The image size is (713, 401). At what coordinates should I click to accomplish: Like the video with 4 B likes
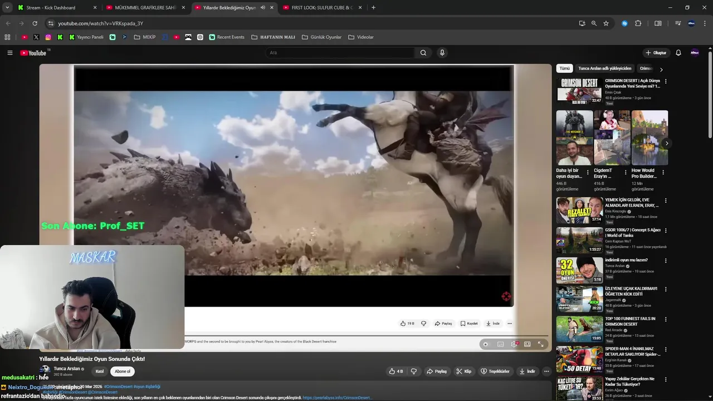396,371
